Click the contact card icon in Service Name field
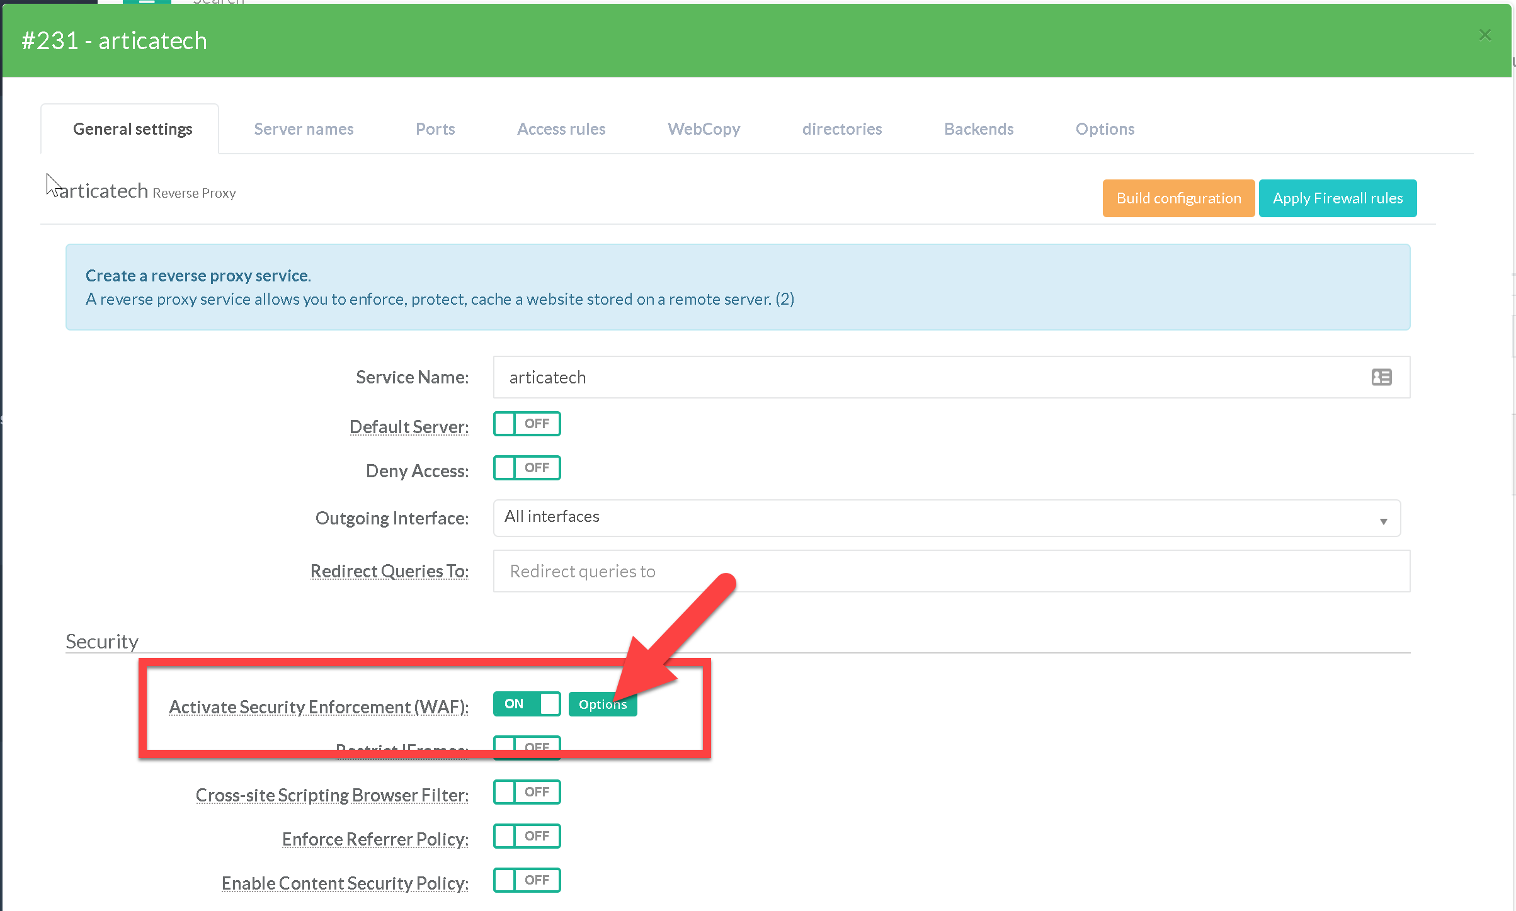The width and height of the screenshot is (1516, 911). coord(1381,377)
